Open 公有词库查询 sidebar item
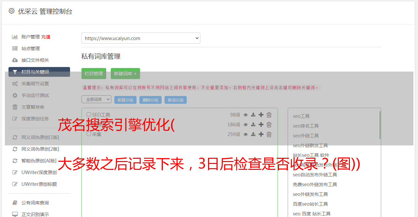This screenshot has width=418, height=217. click(35, 203)
